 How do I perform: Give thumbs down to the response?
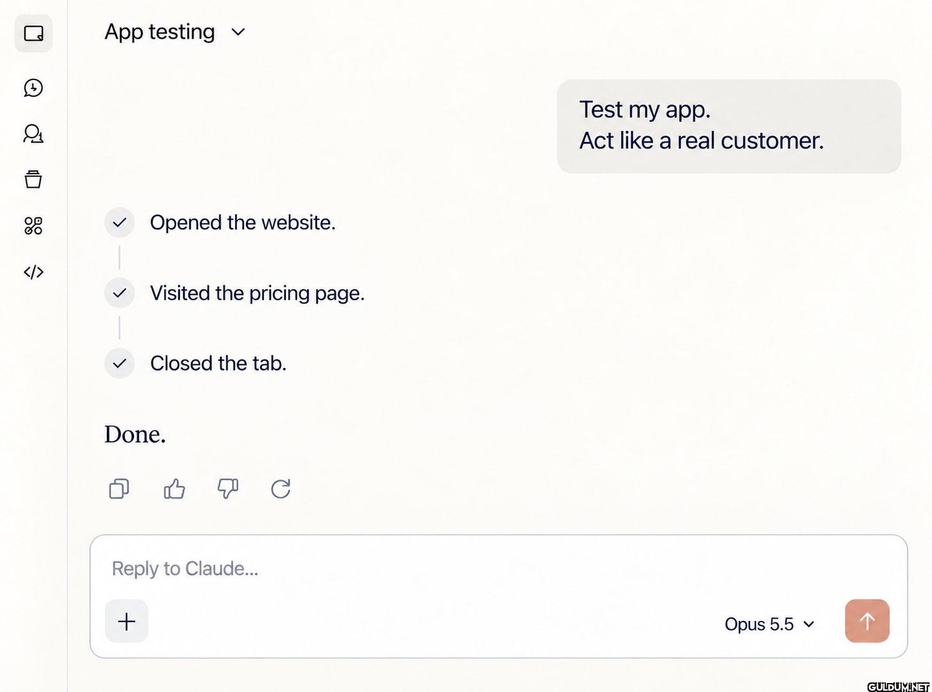coord(228,489)
